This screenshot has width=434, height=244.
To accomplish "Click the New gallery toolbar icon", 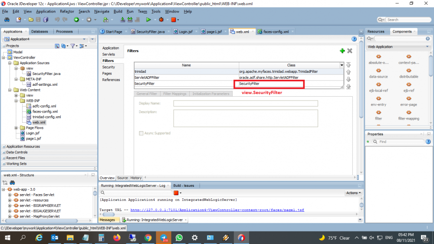I will point(18,20).
